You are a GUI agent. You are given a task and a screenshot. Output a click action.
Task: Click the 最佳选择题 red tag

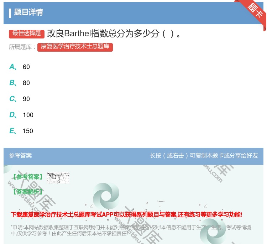point(27,33)
